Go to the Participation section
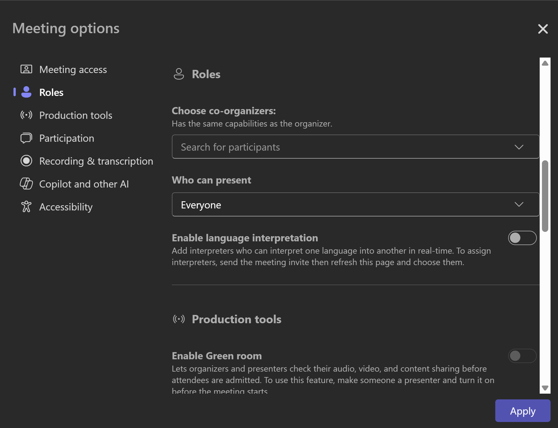The image size is (558, 428). (66, 138)
